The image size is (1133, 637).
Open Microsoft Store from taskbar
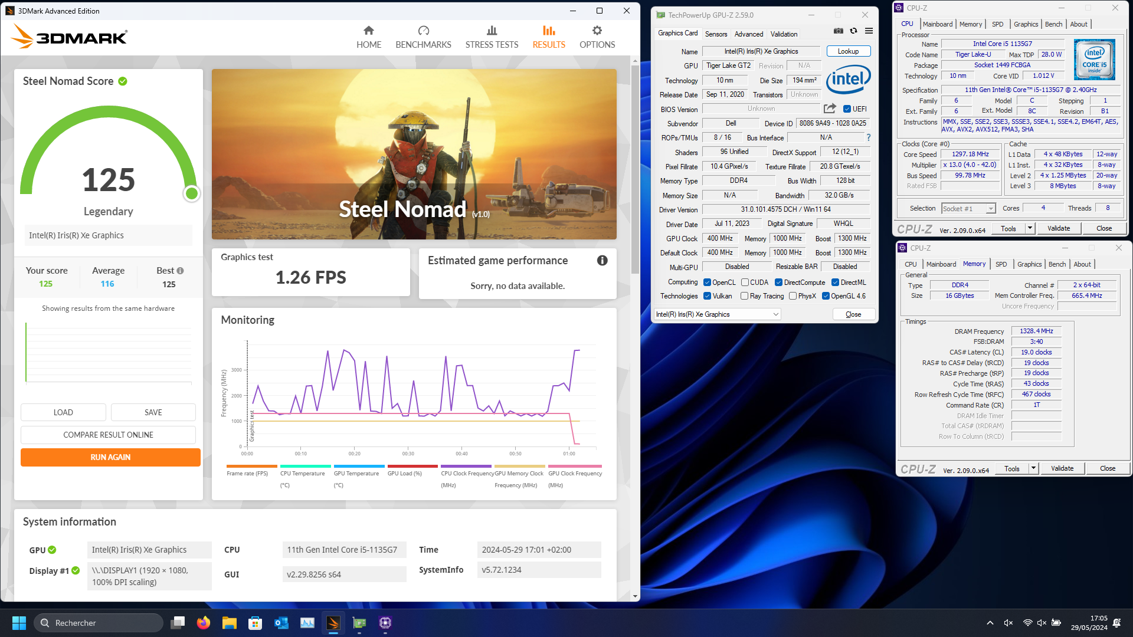coord(256,623)
